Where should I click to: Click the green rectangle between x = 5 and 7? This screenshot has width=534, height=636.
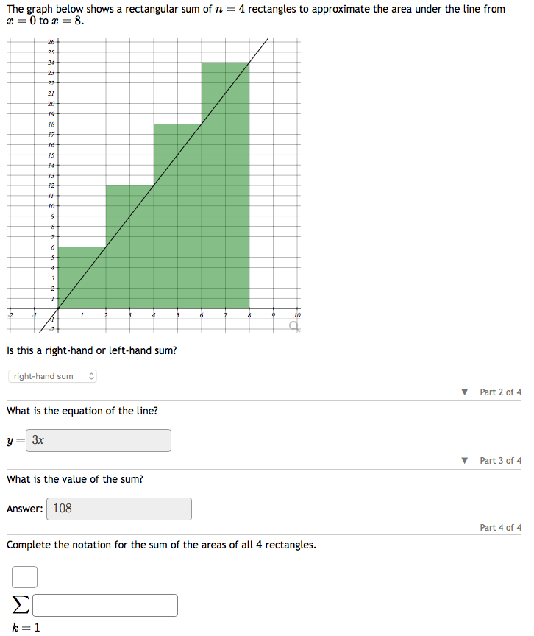click(x=201, y=221)
